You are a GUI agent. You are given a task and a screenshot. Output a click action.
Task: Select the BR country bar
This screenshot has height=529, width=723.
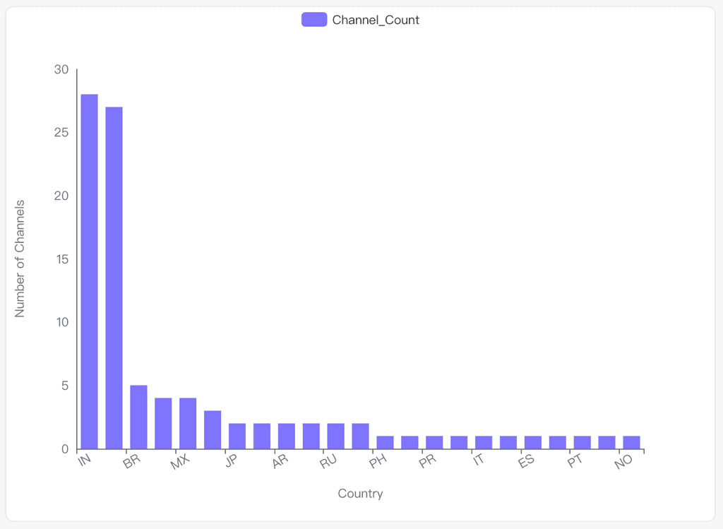(138, 417)
